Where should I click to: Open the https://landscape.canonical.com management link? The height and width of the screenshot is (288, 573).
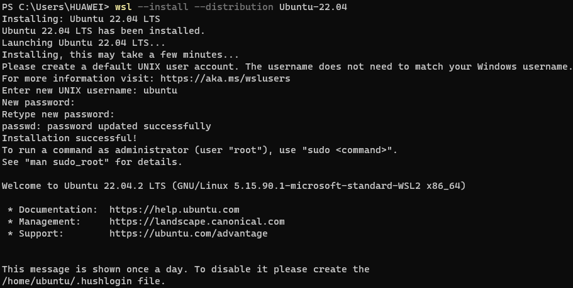point(197,221)
